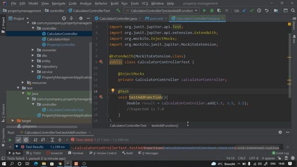The width and height of the screenshot is (297, 167).
Task: Expand the repository package folder
Action: (32, 66)
